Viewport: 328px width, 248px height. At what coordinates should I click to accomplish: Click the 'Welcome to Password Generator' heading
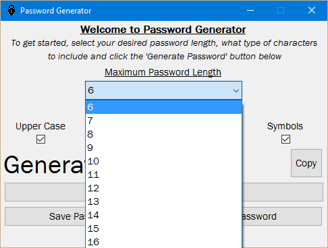point(163,30)
